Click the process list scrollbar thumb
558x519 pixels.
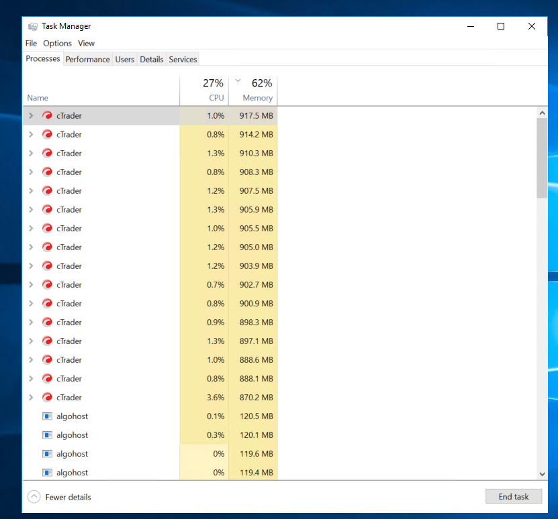542,158
